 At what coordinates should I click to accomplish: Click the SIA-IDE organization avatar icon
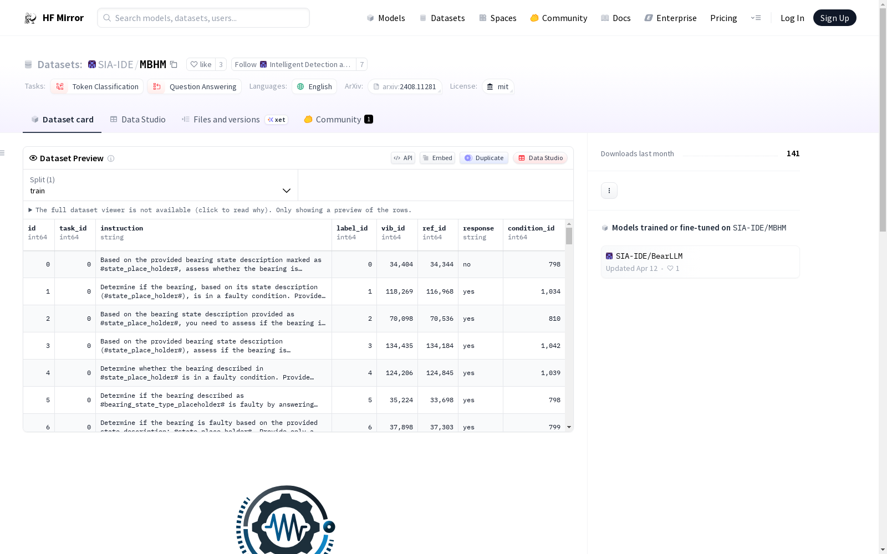tap(92, 64)
